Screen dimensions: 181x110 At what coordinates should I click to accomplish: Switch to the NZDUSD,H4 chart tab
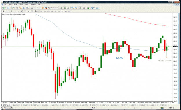coord(144,105)
